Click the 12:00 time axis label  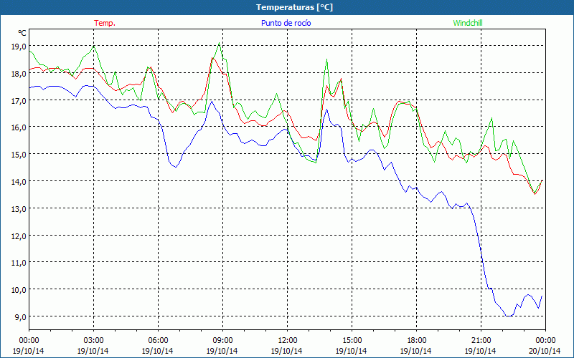pyautogui.click(x=288, y=341)
